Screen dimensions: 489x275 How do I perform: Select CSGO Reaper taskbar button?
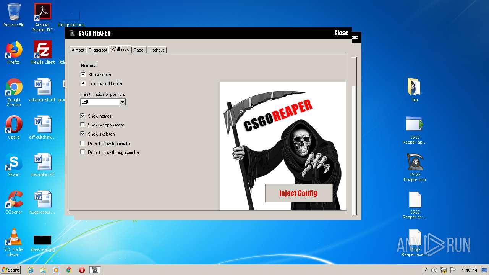(95, 270)
